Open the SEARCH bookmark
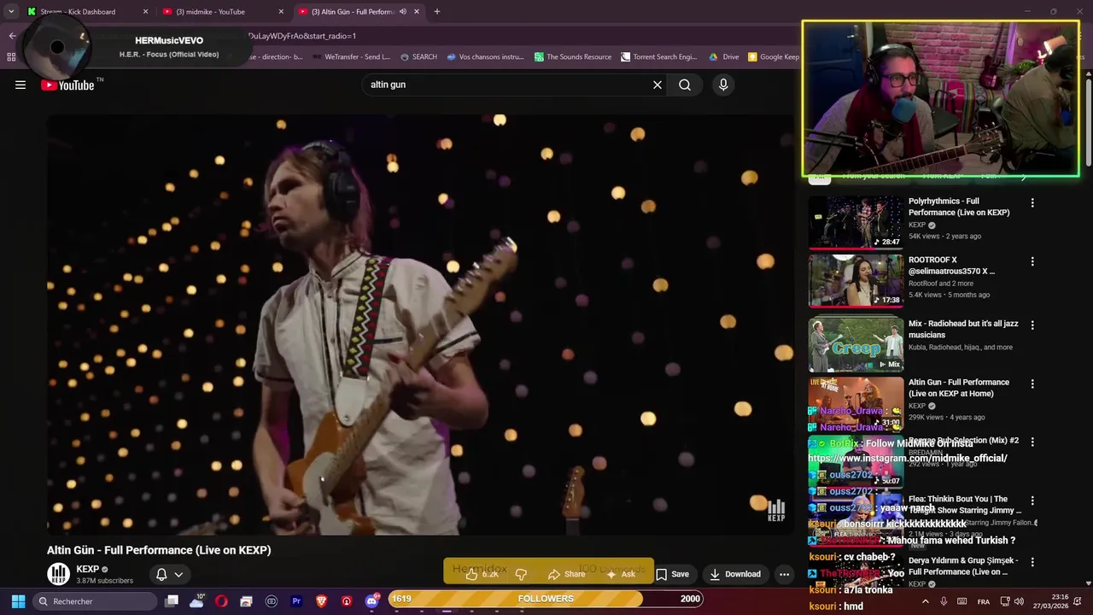Image resolution: width=1093 pixels, height=615 pixels. tap(418, 57)
